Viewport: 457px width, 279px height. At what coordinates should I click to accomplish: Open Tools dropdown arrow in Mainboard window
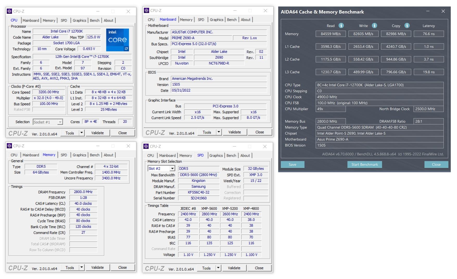(x=219, y=132)
